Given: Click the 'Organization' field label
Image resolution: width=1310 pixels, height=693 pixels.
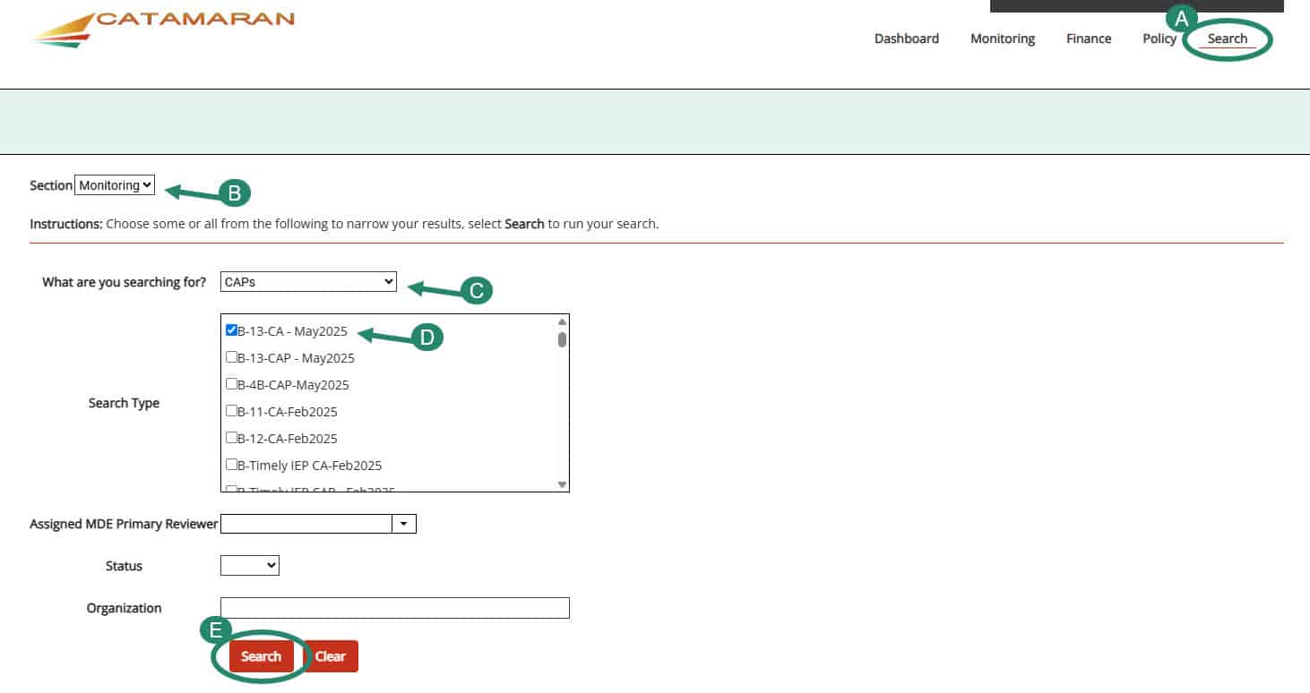Looking at the screenshot, I should click(124, 608).
